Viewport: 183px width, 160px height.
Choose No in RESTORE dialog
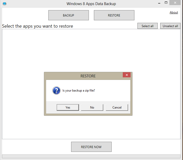tap(92, 107)
